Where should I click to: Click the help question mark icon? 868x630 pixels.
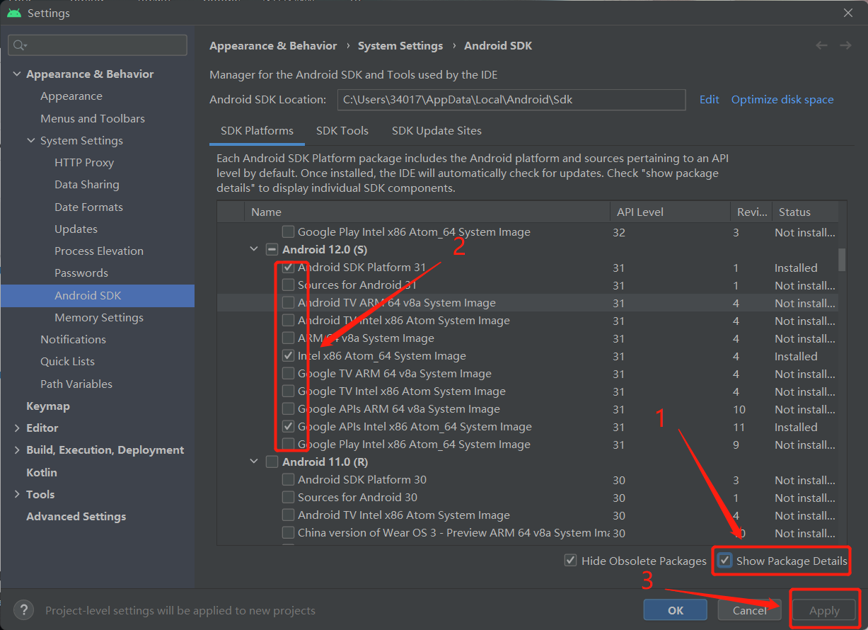[x=23, y=609]
